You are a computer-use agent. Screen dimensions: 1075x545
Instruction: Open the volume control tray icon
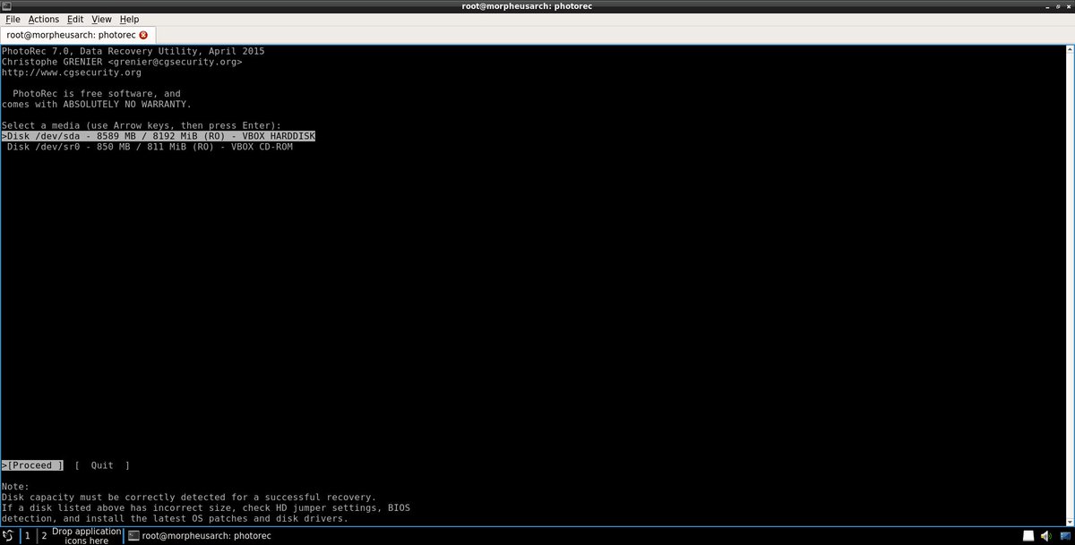[1045, 535]
